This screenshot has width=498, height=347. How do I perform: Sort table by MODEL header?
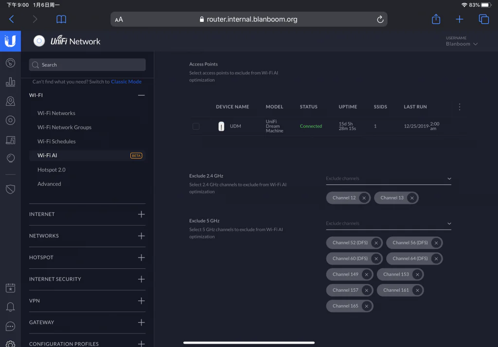point(274,107)
